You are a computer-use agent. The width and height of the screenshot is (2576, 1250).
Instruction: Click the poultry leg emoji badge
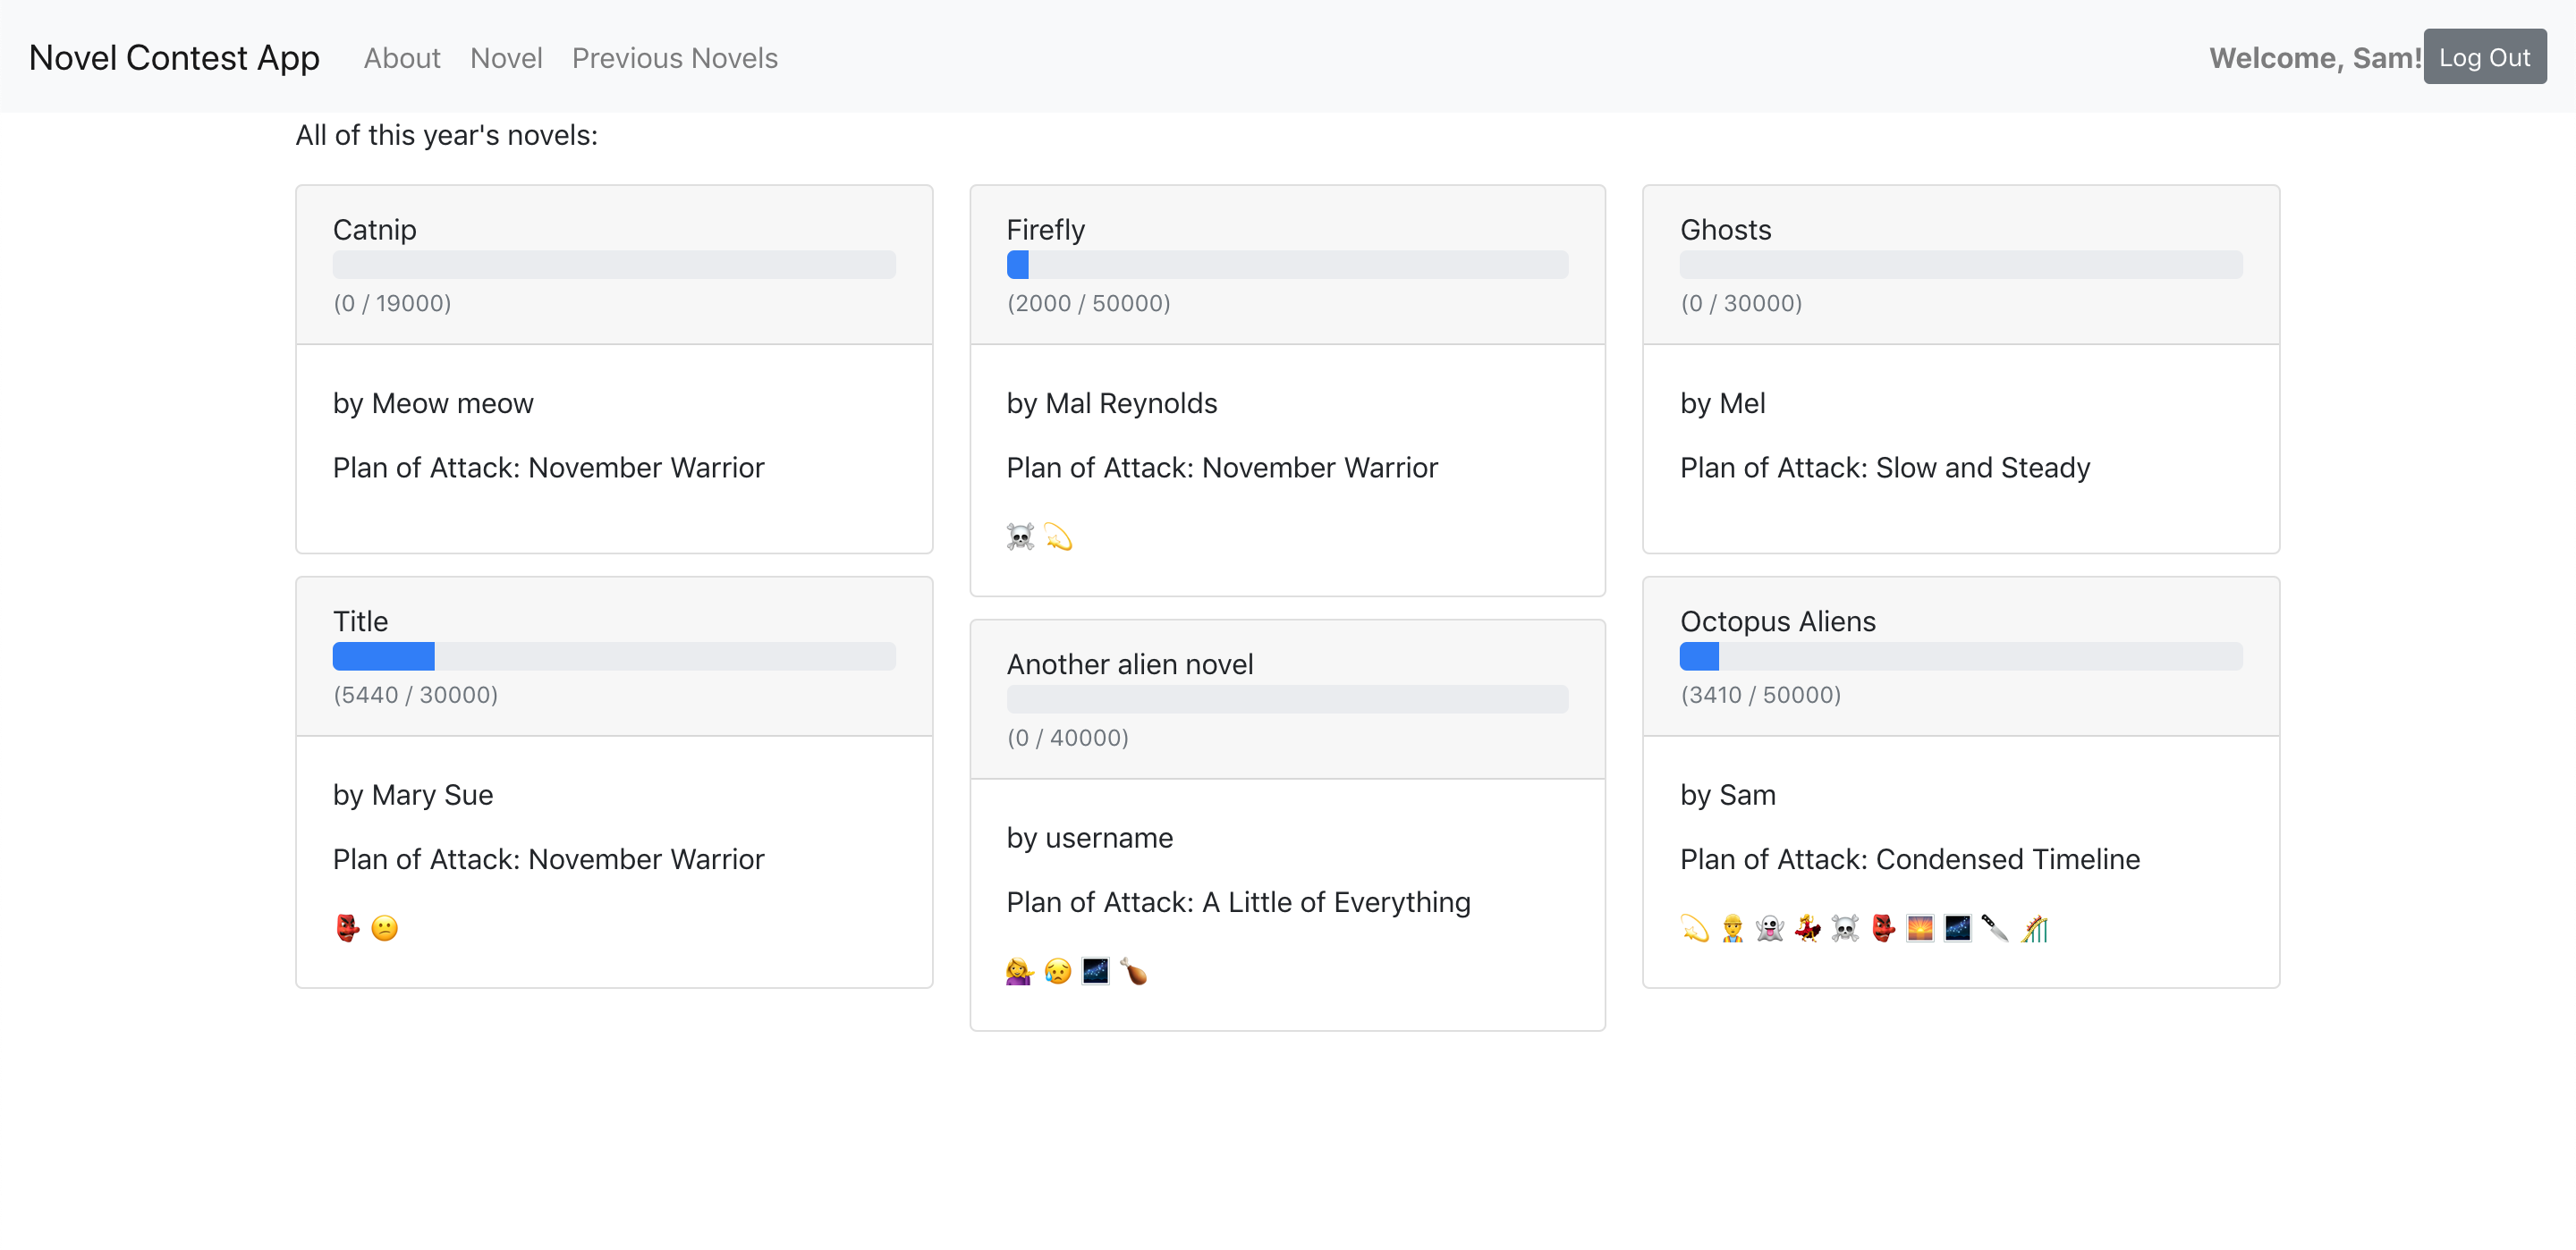click(x=1134, y=971)
